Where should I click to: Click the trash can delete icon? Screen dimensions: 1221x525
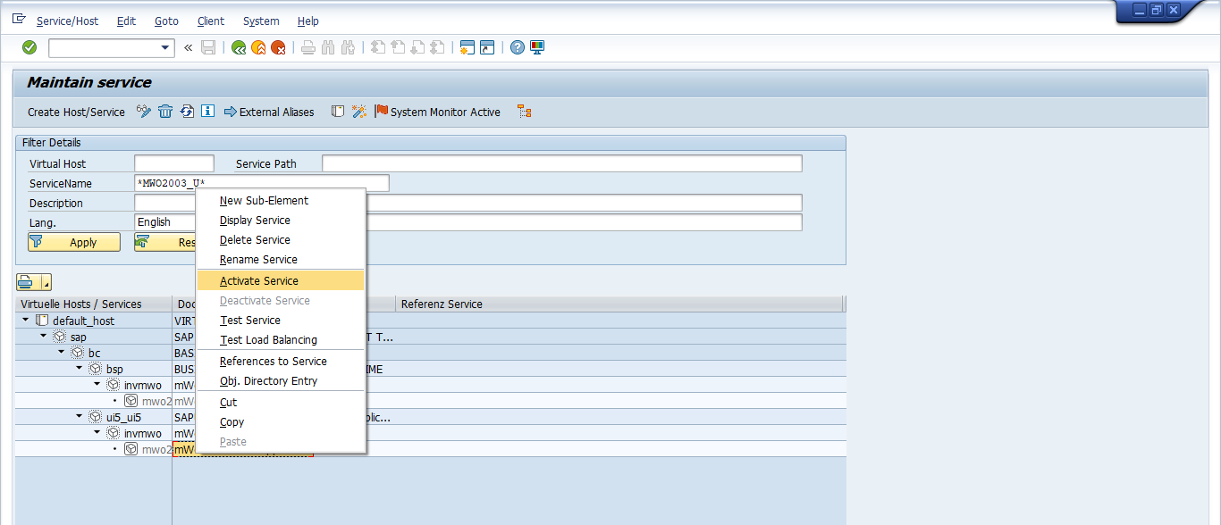pyautogui.click(x=165, y=112)
